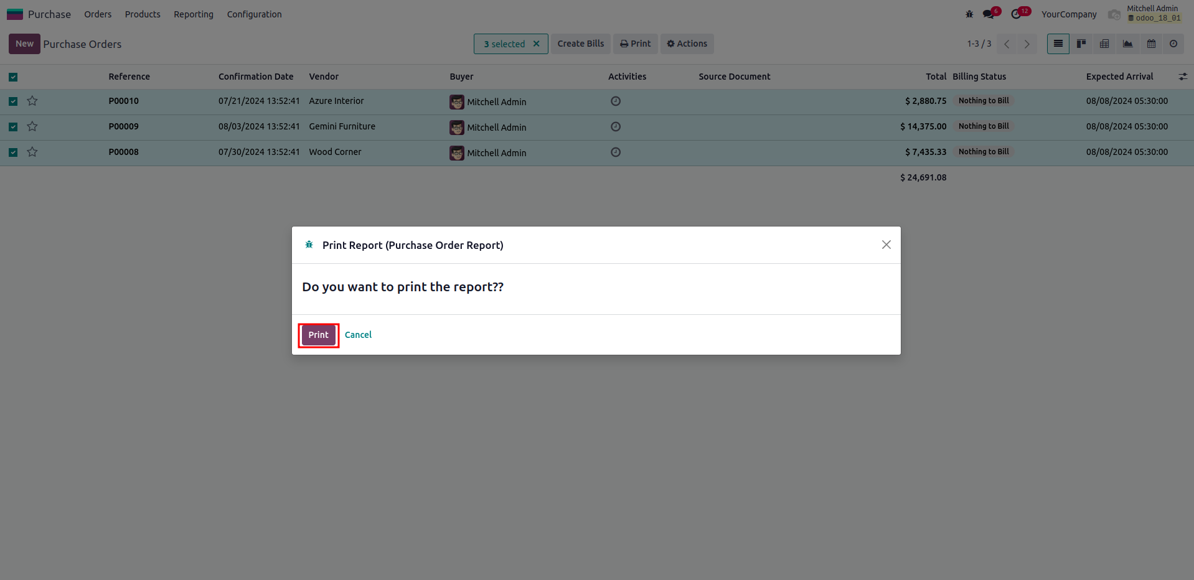Open the Activity view
This screenshot has width=1194, height=580.
tap(1173, 44)
